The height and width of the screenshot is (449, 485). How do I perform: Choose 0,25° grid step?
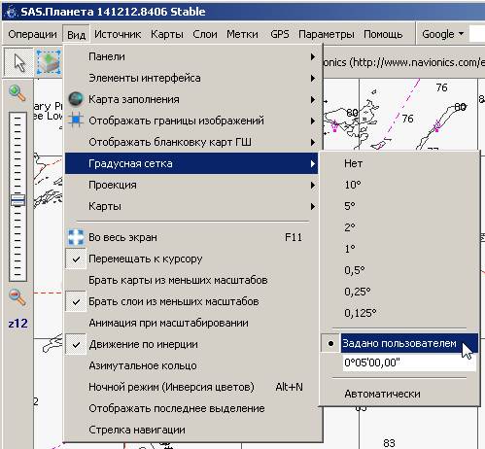pos(399,292)
